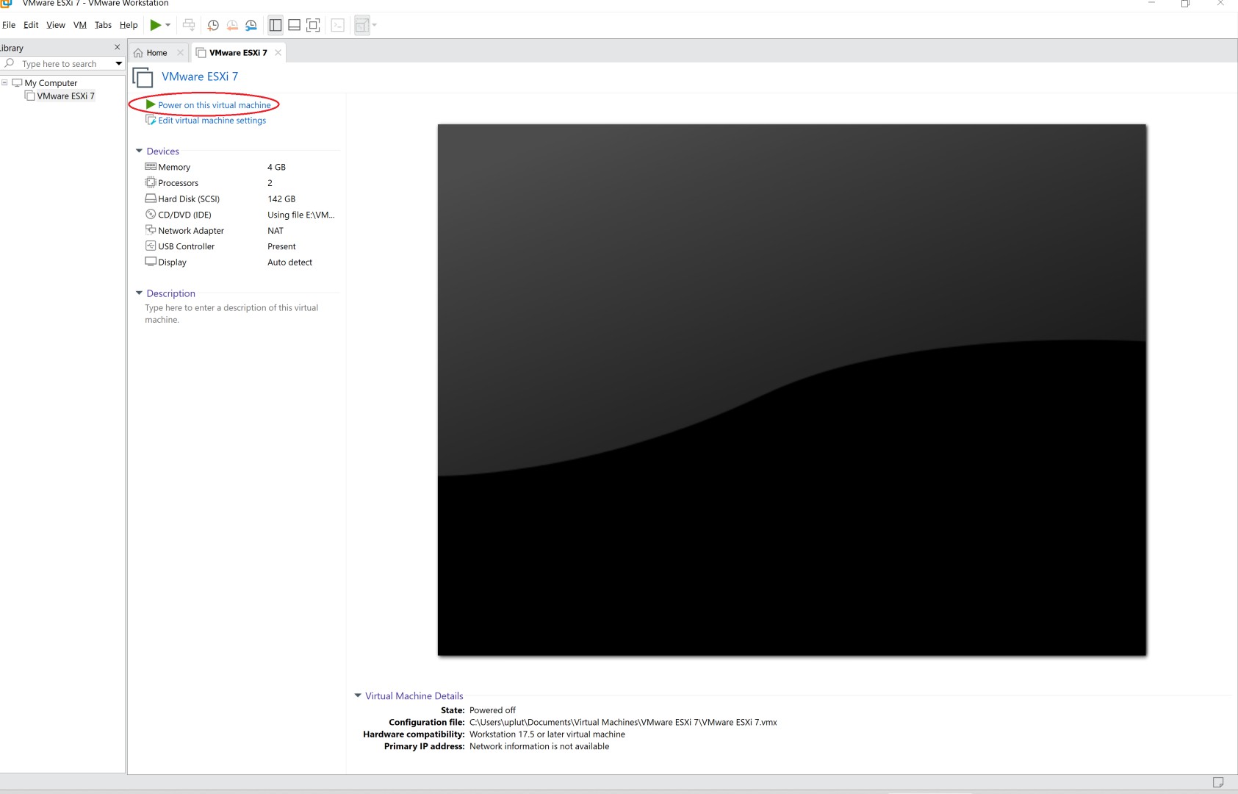This screenshot has width=1238, height=794.
Task: Collapse the Virtual Machine Details section
Action: [x=358, y=695]
